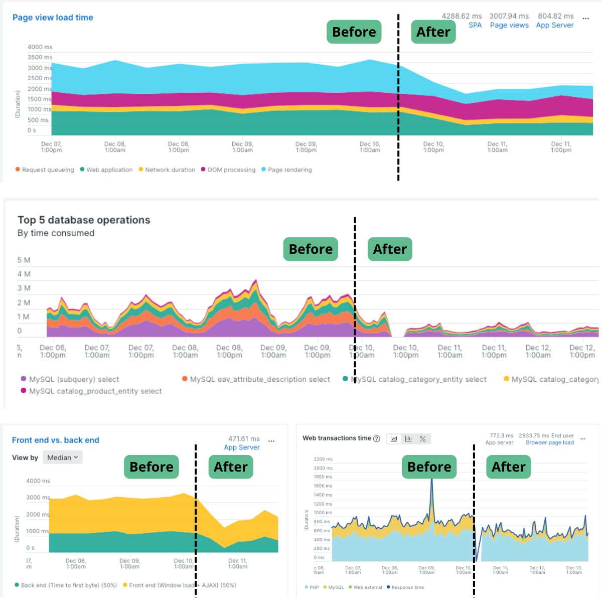This screenshot has width=602, height=602.
Task: Open the Page view load time title link
Action: click(x=53, y=18)
